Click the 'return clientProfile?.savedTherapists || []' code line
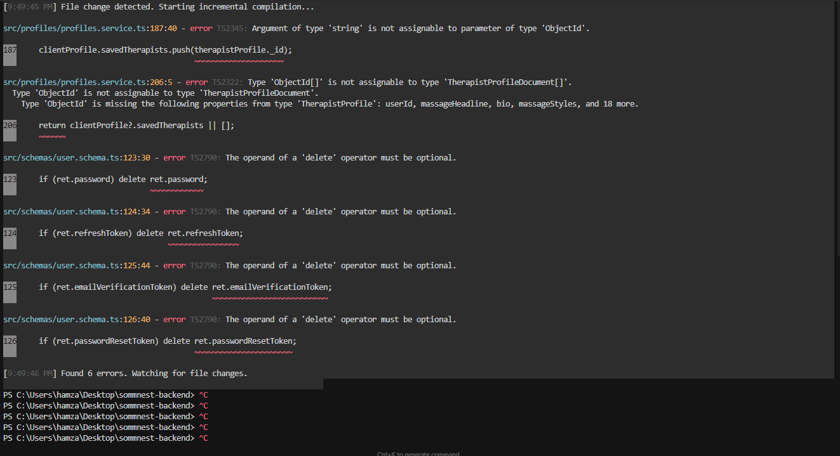Image resolution: width=840 pixels, height=456 pixels. pos(137,126)
